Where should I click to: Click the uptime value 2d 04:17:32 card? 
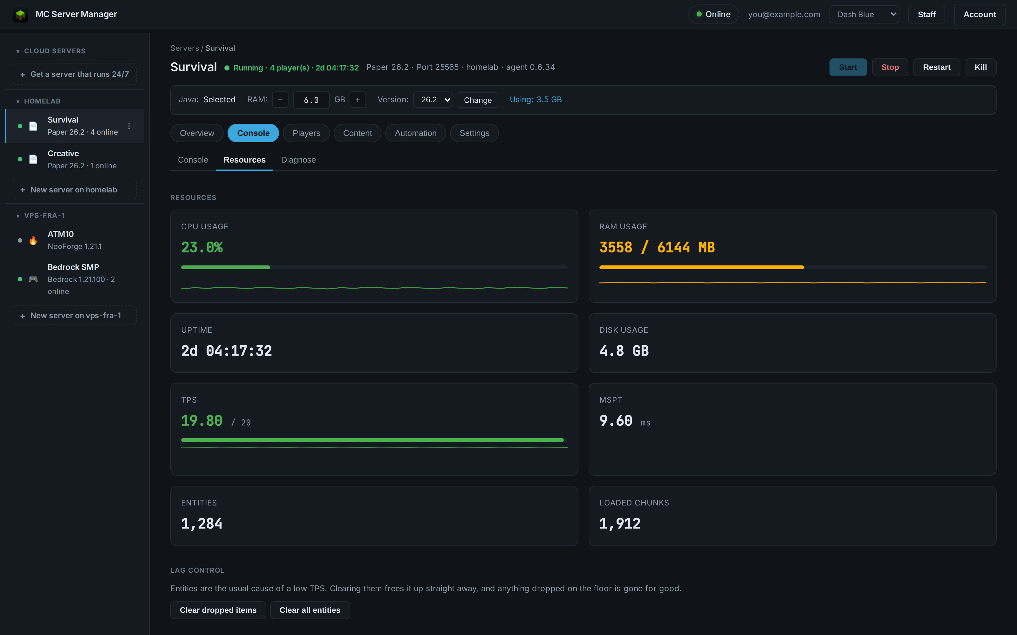tap(374, 343)
